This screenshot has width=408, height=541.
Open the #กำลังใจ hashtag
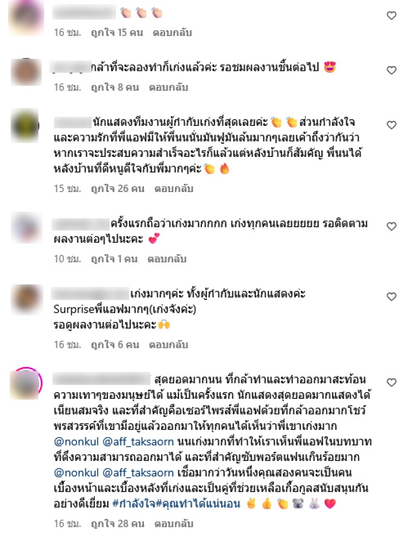134,504
